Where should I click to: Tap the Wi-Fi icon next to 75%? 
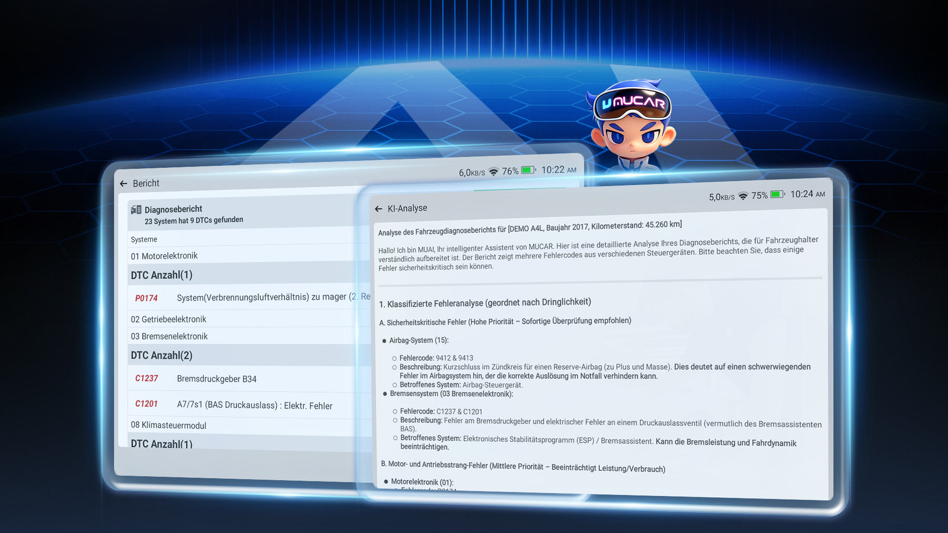743,196
